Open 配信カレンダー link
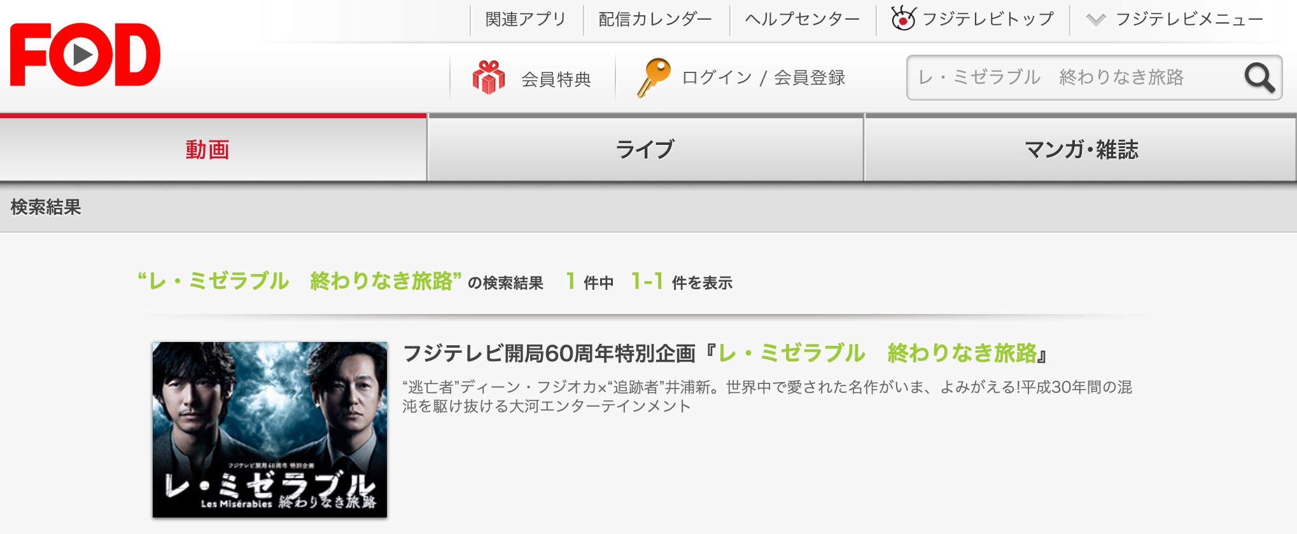1297x534 pixels. [655, 19]
